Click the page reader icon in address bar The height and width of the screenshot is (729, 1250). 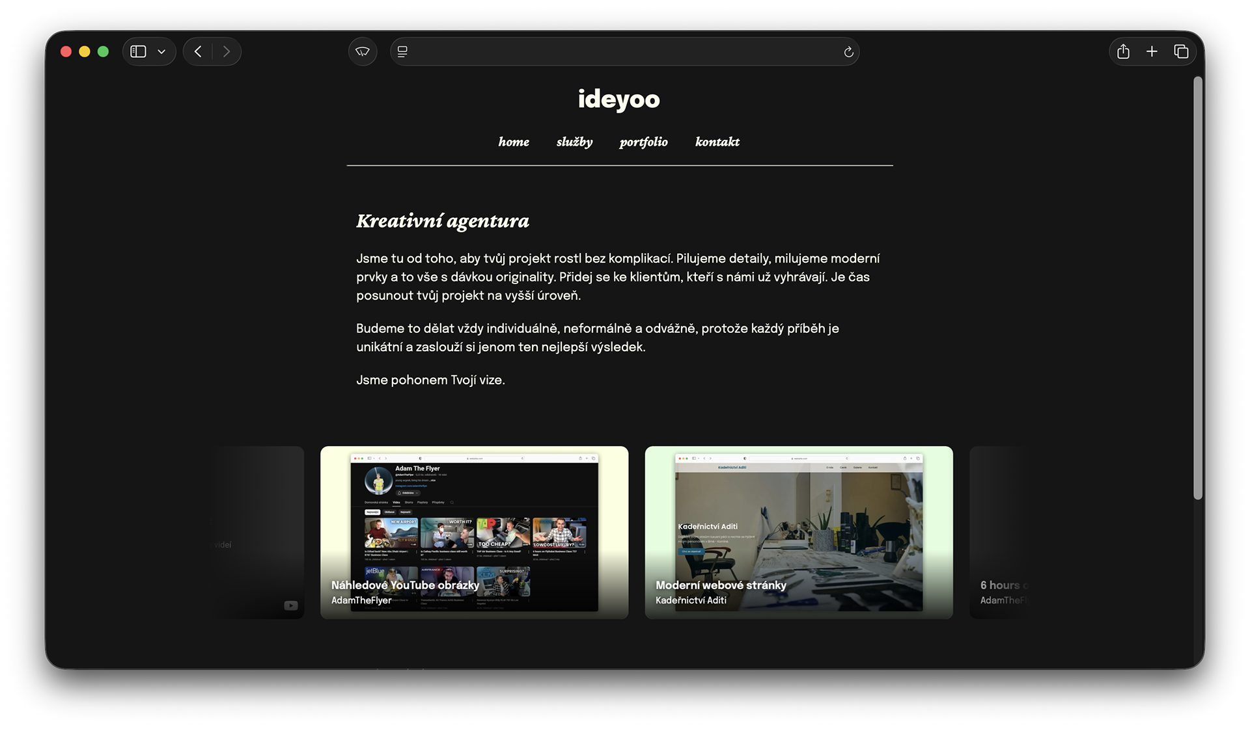tap(402, 52)
